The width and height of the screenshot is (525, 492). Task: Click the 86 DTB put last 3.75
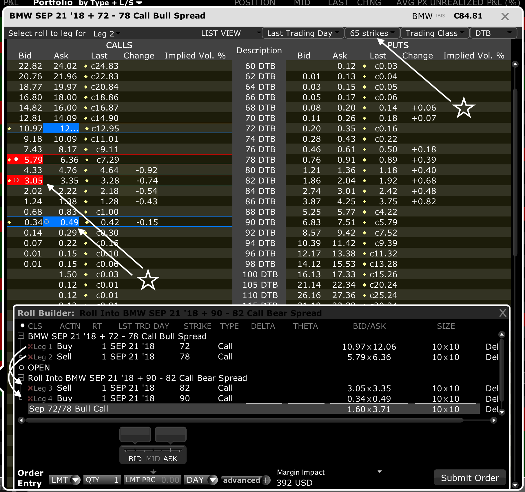click(x=388, y=201)
